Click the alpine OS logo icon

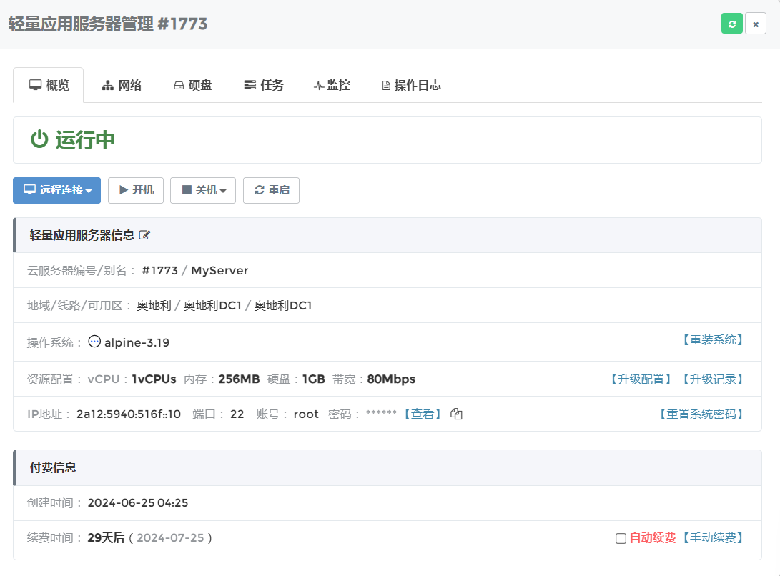pos(94,342)
